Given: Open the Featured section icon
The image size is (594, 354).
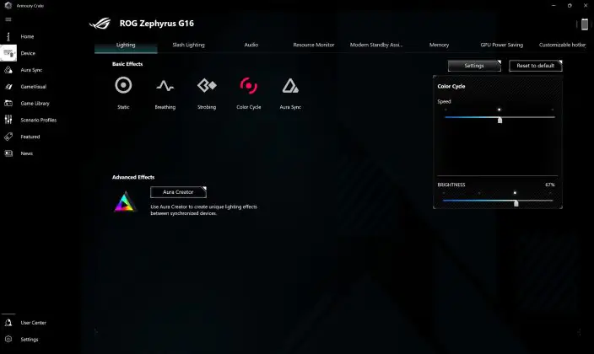Looking at the screenshot, I should 8,137.
